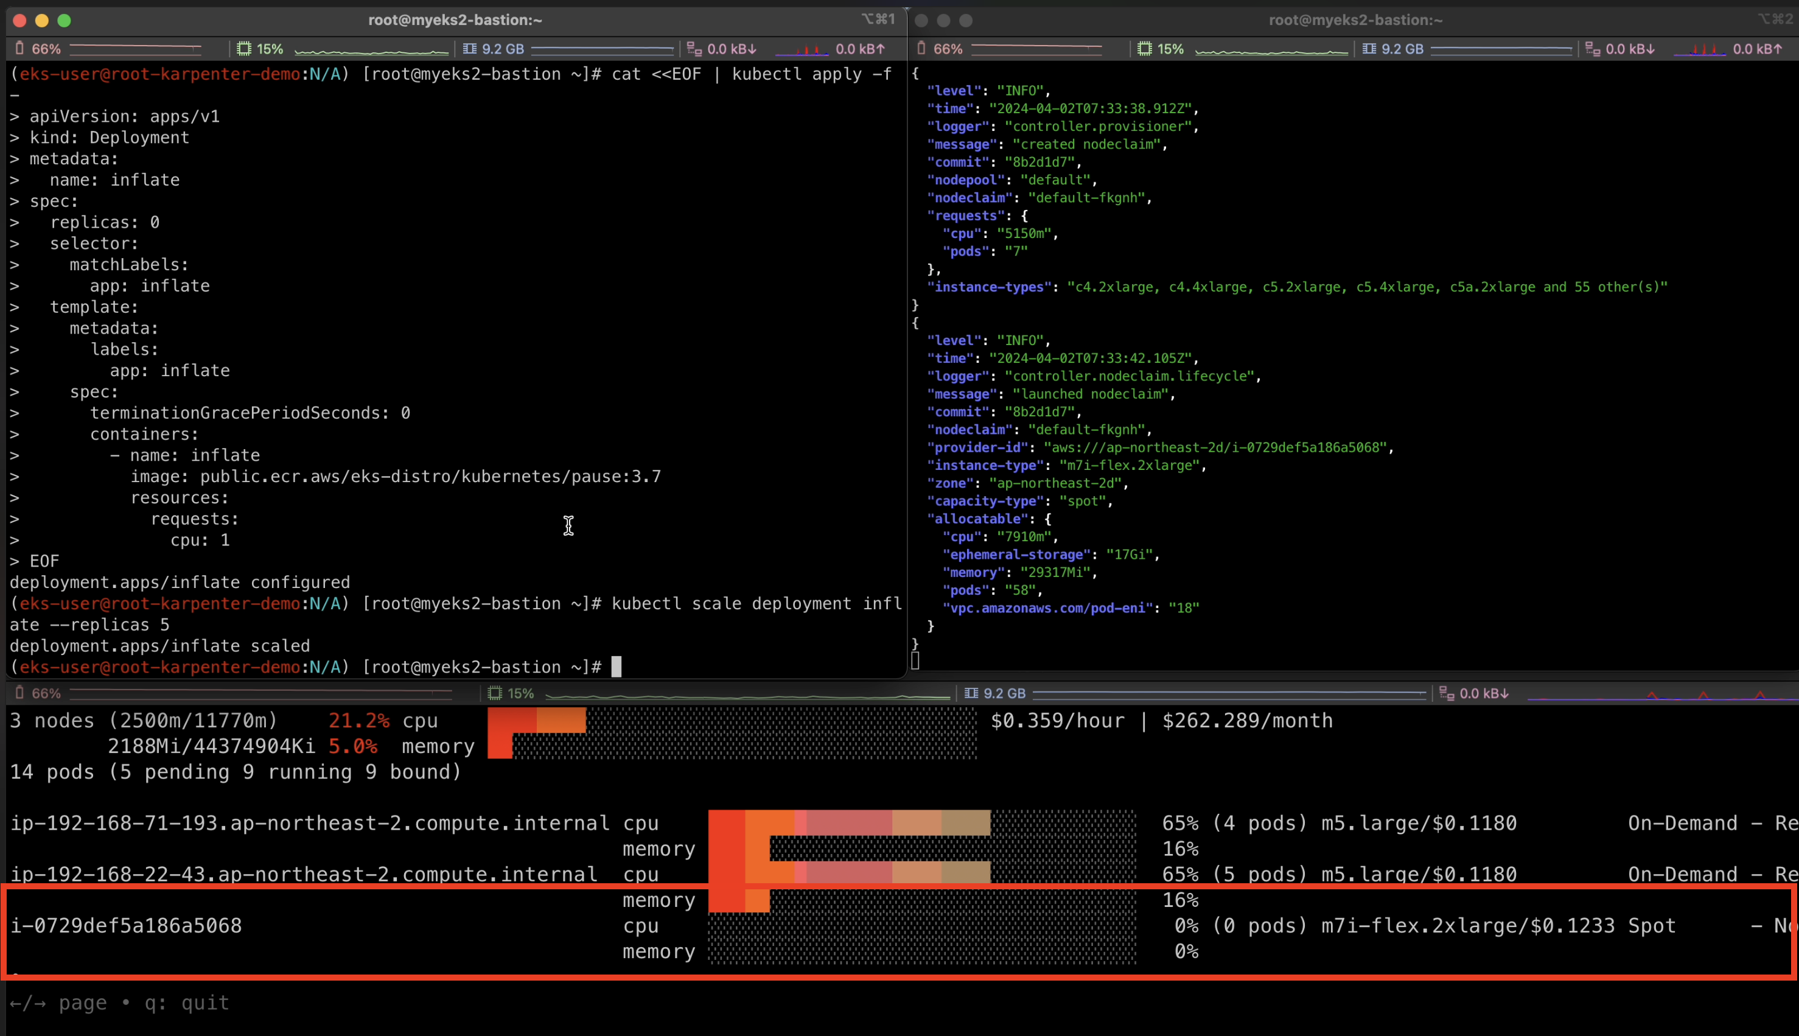Click memory icon in bottom pane status bar
Image resolution: width=1799 pixels, height=1036 pixels.
(971, 693)
